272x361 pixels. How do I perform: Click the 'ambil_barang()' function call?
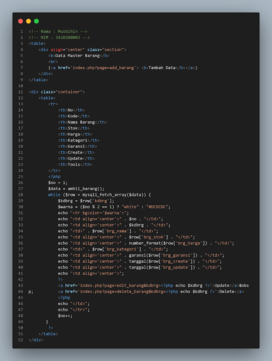(x=85, y=188)
